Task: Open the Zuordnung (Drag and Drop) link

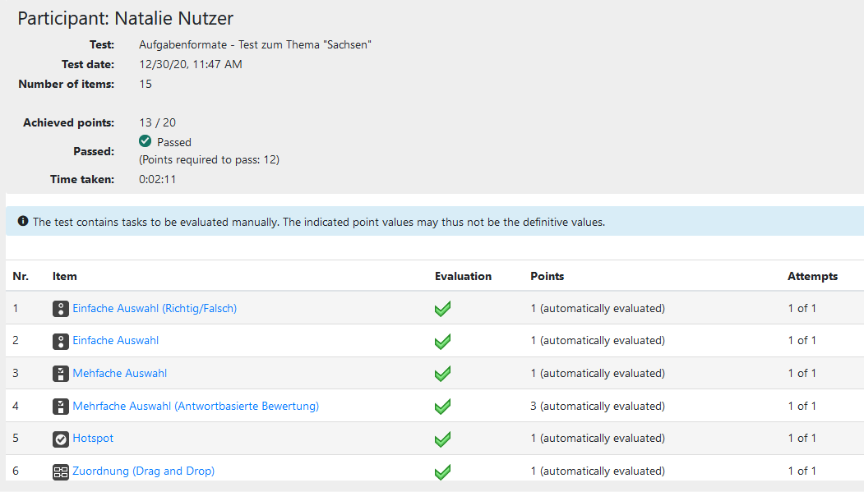Action: point(143,471)
